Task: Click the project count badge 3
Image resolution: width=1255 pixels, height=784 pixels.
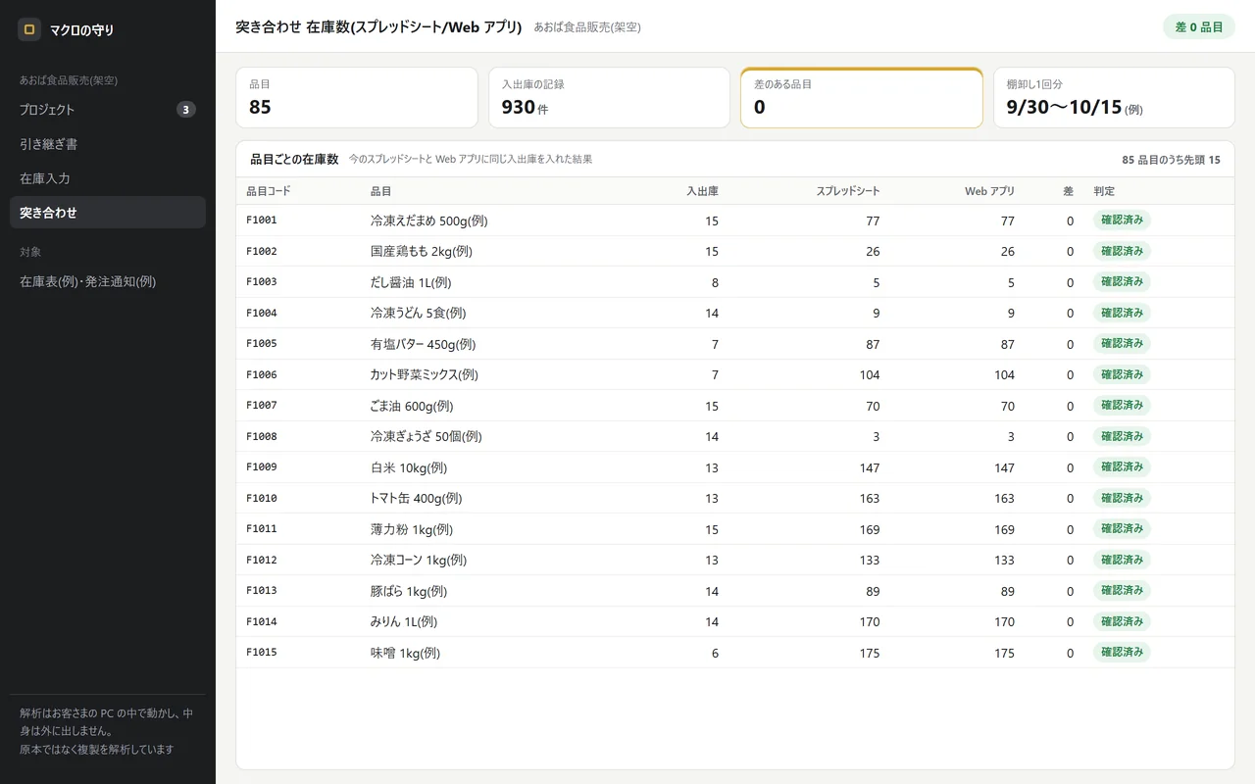Action: click(x=186, y=110)
